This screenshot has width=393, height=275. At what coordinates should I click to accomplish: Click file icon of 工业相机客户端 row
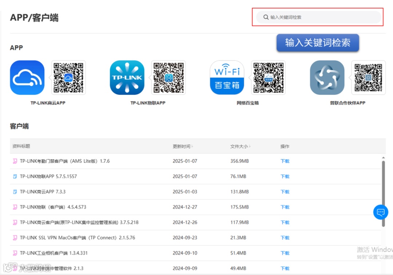click(x=15, y=253)
